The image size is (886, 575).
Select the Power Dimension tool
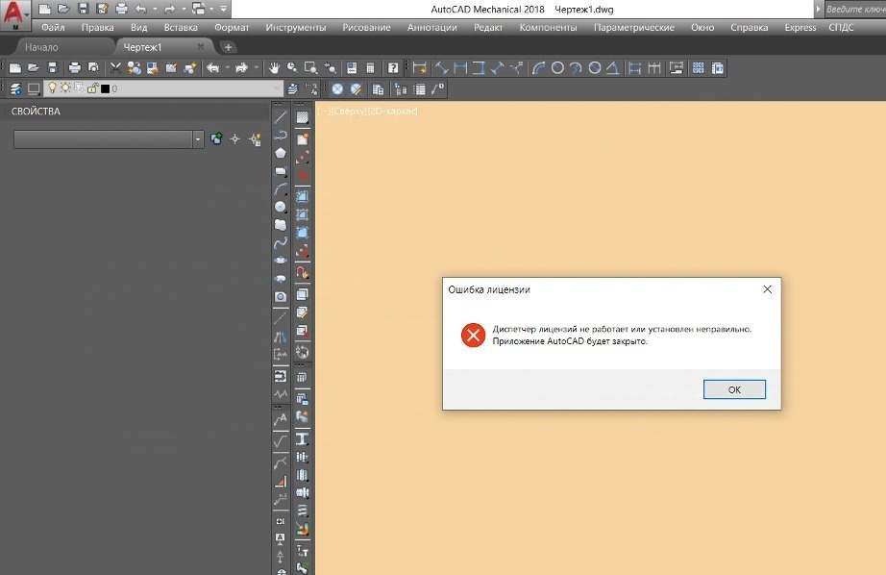point(419,68)
